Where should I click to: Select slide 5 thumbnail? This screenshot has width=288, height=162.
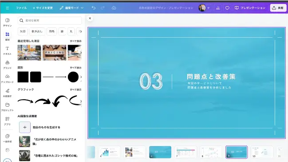pyautogui.click(x=135, y=152)
